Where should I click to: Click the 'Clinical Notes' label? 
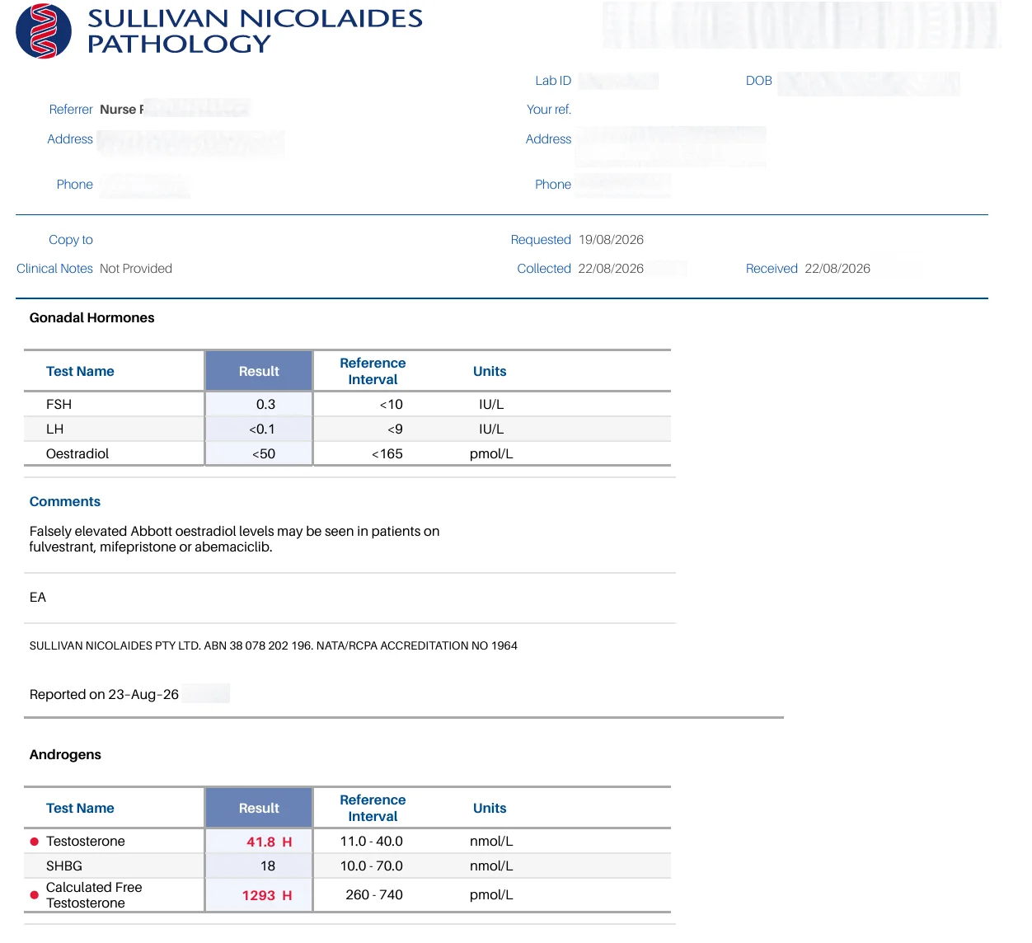click(54, 269)
